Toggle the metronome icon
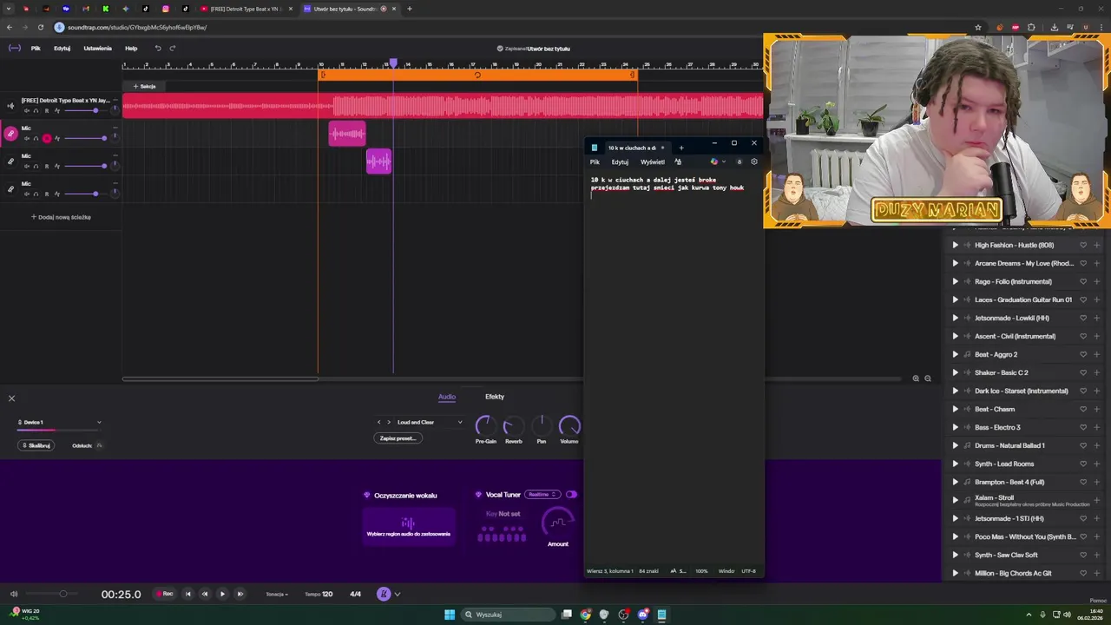Screen dimensions: 1111x625 pos(384,594)
